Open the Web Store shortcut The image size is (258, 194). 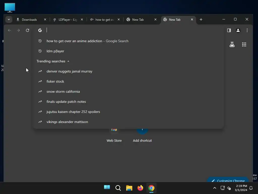click(114, 135)
